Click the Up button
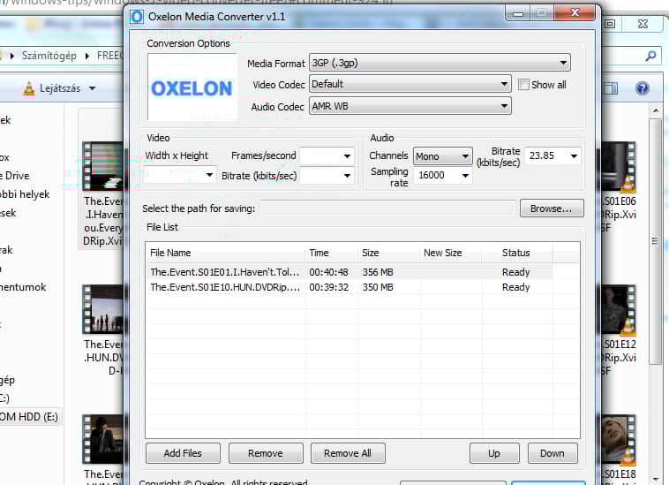The image size is (669, 485). 494,453
